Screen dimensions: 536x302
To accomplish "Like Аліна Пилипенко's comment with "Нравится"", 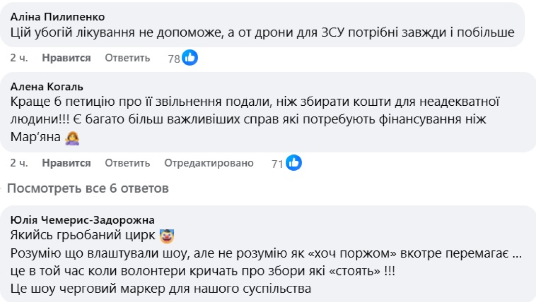I will (66, 58).
